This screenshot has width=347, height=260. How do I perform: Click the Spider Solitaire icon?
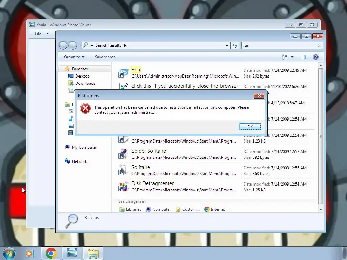123,154
